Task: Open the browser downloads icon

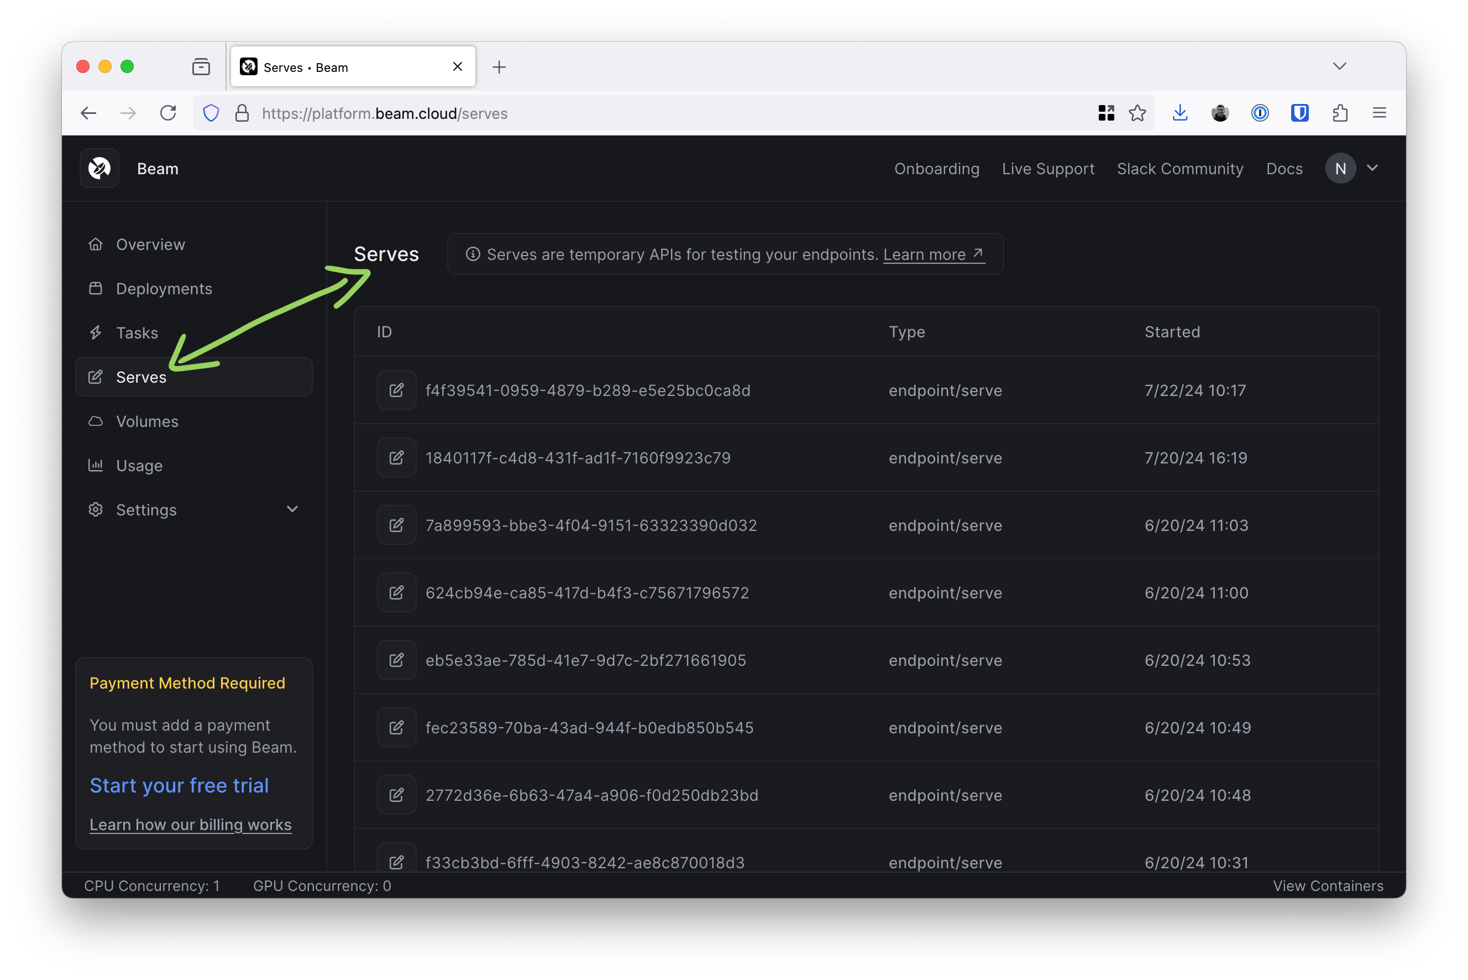Action: coord(1180,113)
